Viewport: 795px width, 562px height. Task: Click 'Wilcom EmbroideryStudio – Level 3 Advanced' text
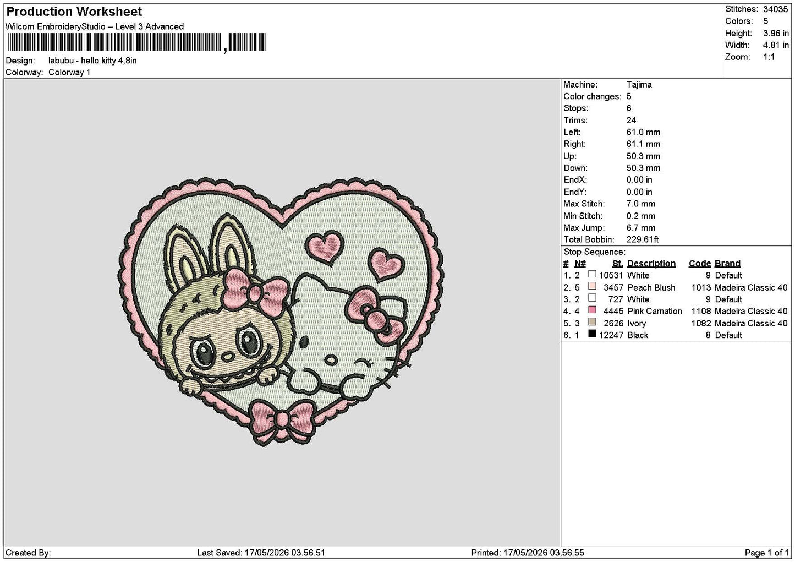(95, 26)
